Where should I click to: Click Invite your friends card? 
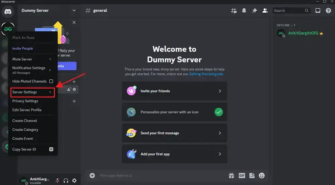coord(174,91)
